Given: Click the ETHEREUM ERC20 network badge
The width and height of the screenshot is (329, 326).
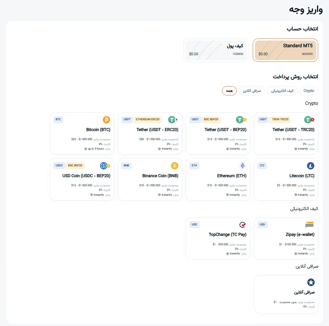Looking at the screenshot, I should [148, 119].
